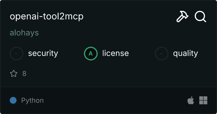The image size is (217, 114).
Task: Click the quality score dash badge
Action: point(162,53)
